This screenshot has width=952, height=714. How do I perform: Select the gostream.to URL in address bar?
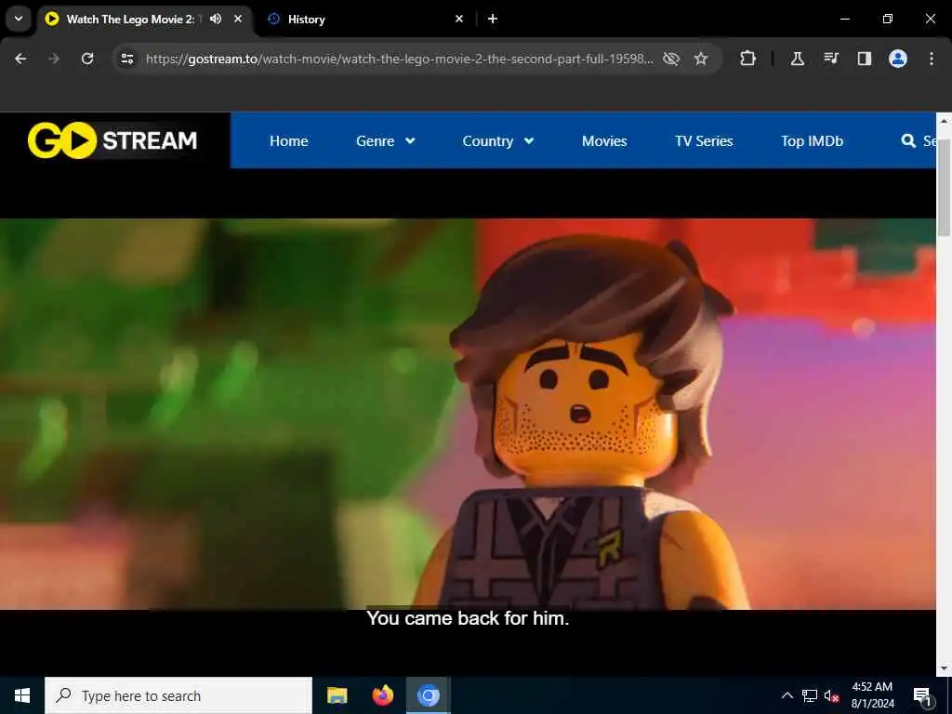(400, 59)
